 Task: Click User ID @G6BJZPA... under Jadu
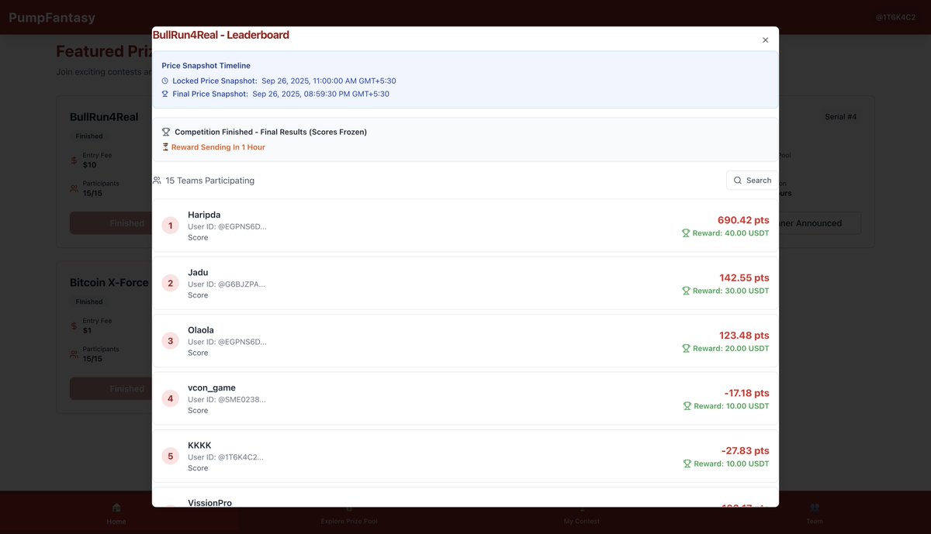click(x=227, y=284)
